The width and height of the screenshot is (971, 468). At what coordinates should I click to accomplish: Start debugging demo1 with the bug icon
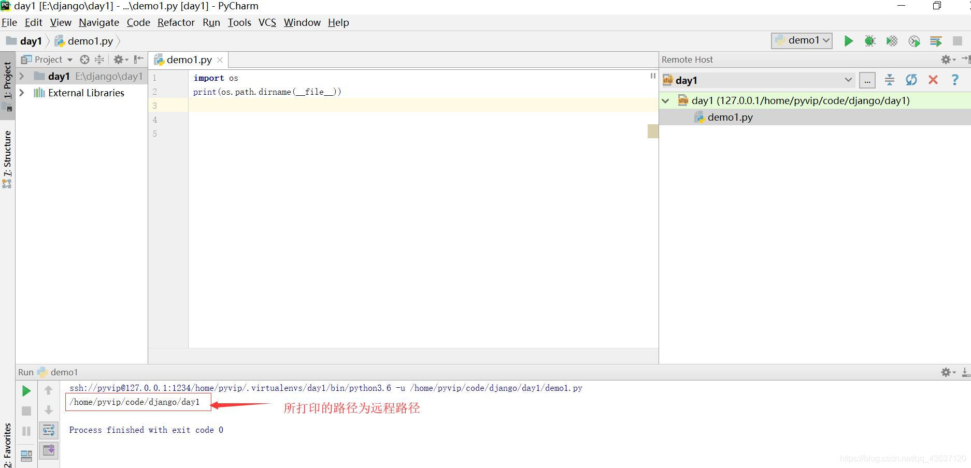click(x=870, y=41)
